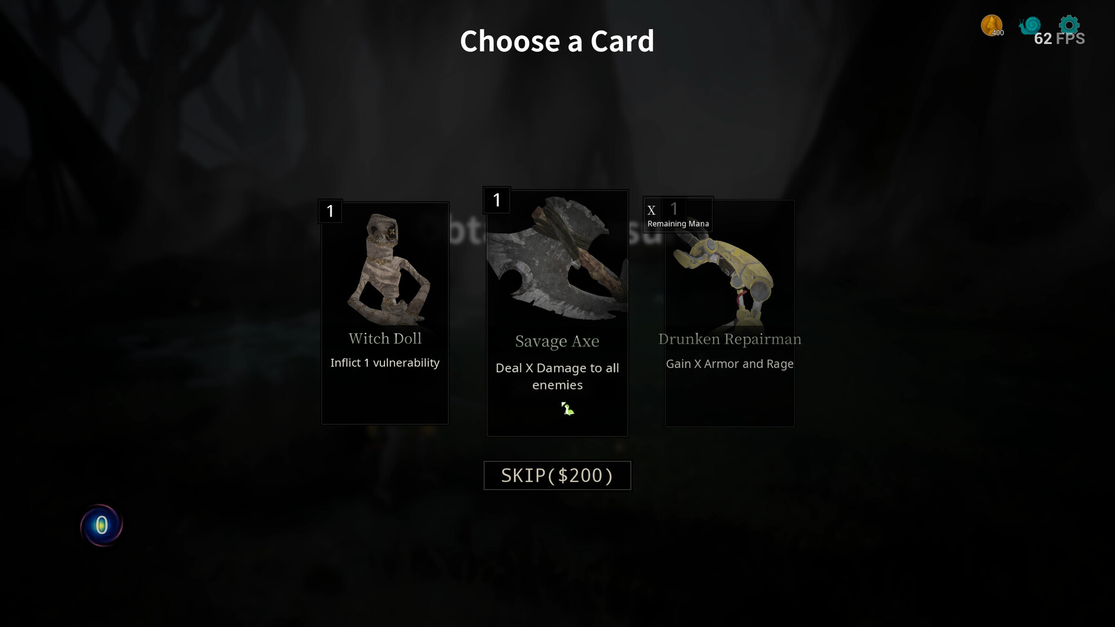Select the Witch Doll card artwork

(388, 269)
